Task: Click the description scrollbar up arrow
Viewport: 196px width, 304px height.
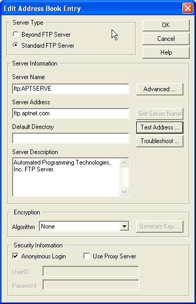Action: (124, 162)
